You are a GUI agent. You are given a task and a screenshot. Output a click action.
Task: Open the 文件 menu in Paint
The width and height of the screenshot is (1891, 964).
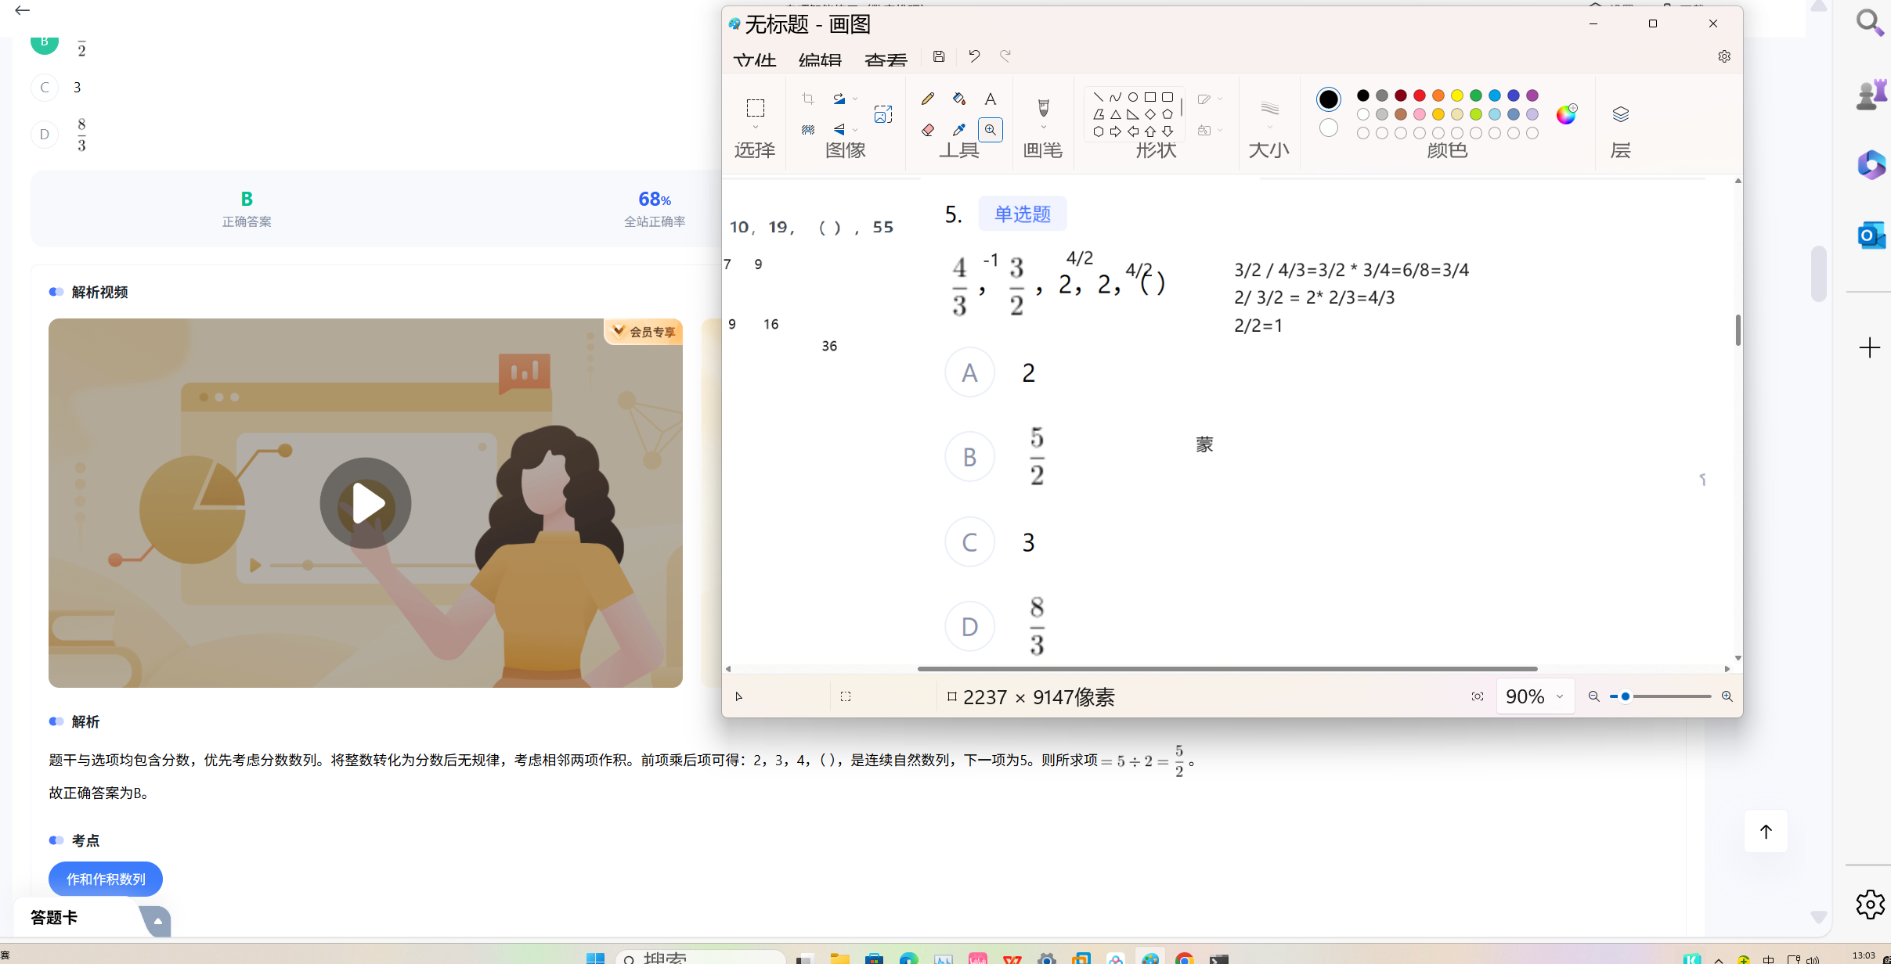point(755,60)
